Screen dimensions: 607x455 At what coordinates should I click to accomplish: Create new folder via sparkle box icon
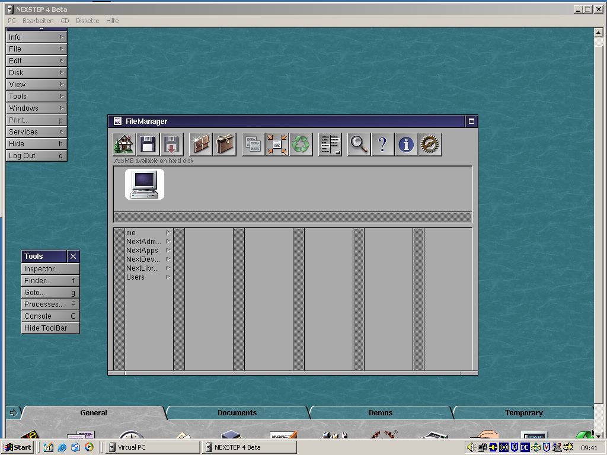tap(200, 145)
